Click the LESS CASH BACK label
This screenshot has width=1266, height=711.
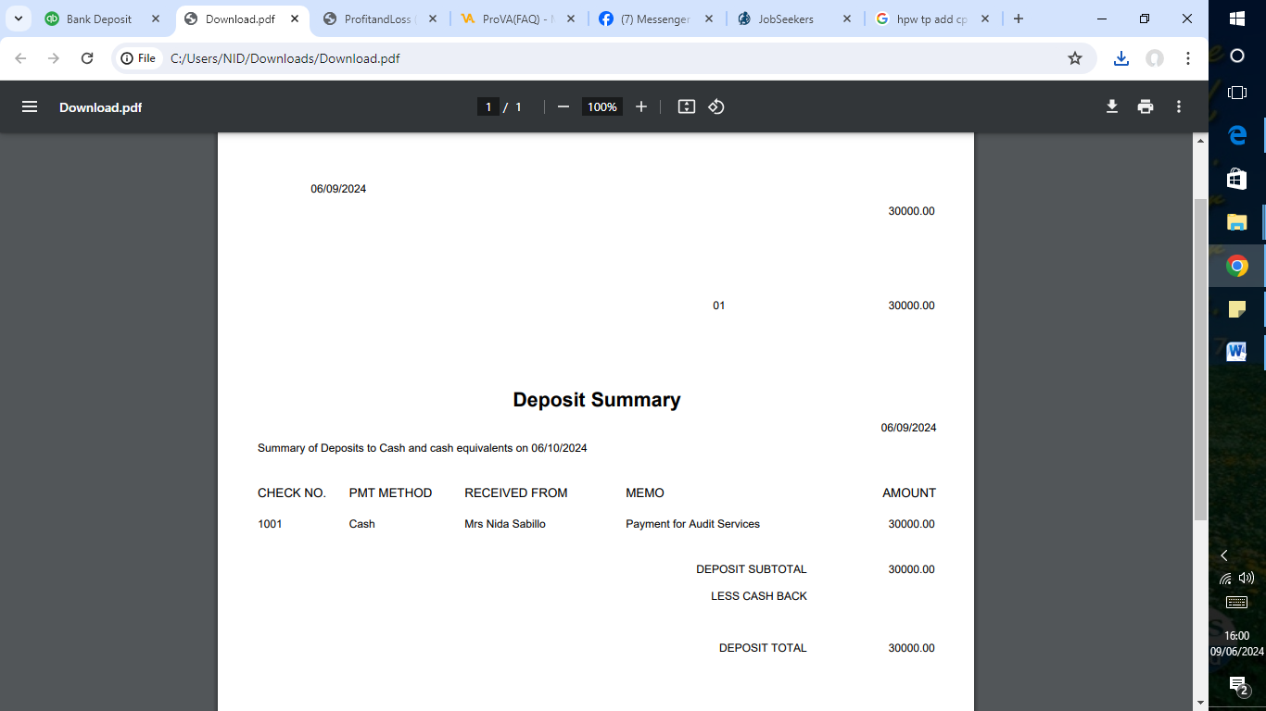(759, 596)
